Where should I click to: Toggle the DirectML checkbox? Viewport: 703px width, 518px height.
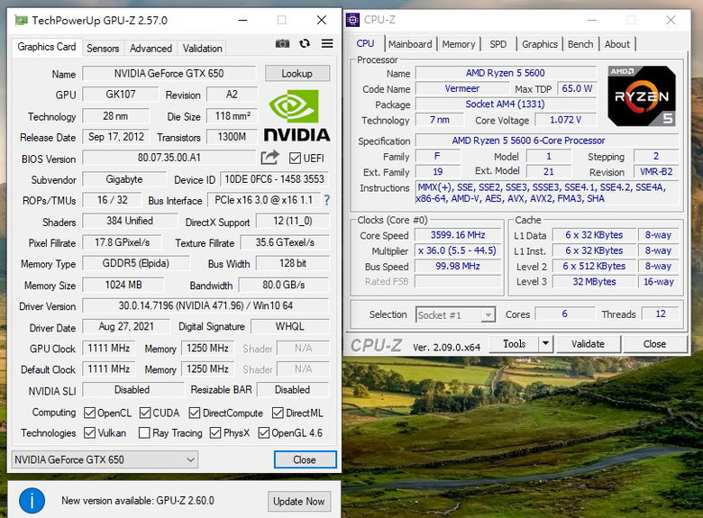[x=278, y=413]
